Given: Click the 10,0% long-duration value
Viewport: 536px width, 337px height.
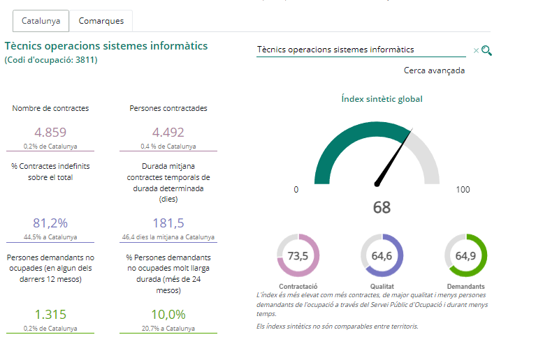Looking at the screenshot, I should tap(168, 315).
